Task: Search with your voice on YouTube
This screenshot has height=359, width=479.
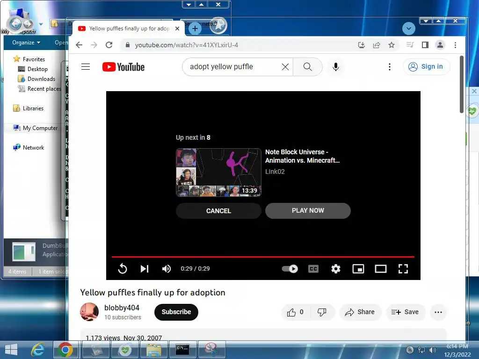Action: (x=336, y=67)
